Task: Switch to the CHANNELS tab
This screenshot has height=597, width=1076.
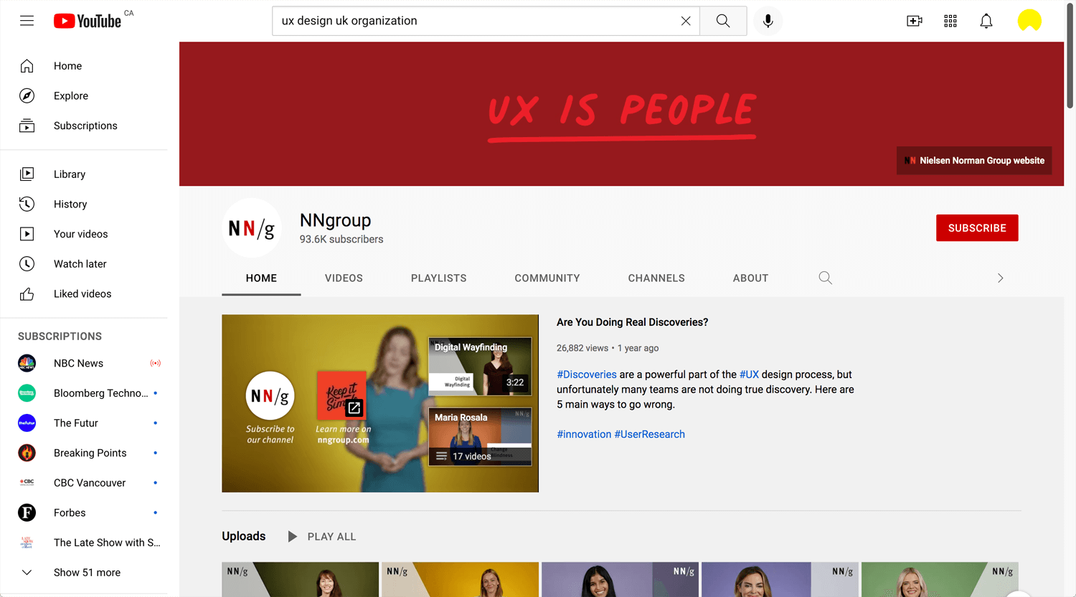Action: pyautogui.click(x=656, y=278)
